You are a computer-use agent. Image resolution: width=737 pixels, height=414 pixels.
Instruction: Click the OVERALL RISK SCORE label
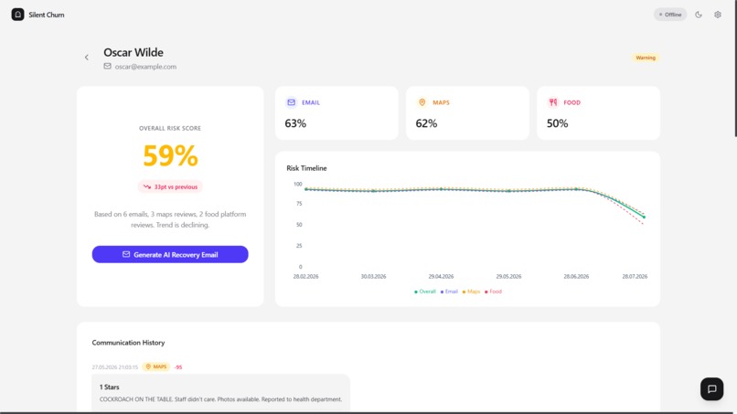click(x=170, y=128)
